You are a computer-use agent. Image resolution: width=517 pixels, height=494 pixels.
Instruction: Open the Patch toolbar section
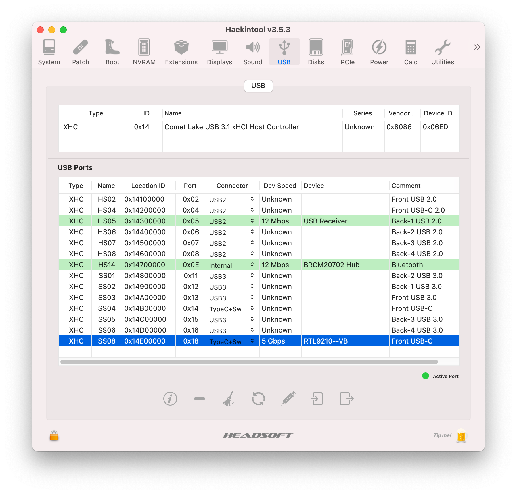(81, 52)
